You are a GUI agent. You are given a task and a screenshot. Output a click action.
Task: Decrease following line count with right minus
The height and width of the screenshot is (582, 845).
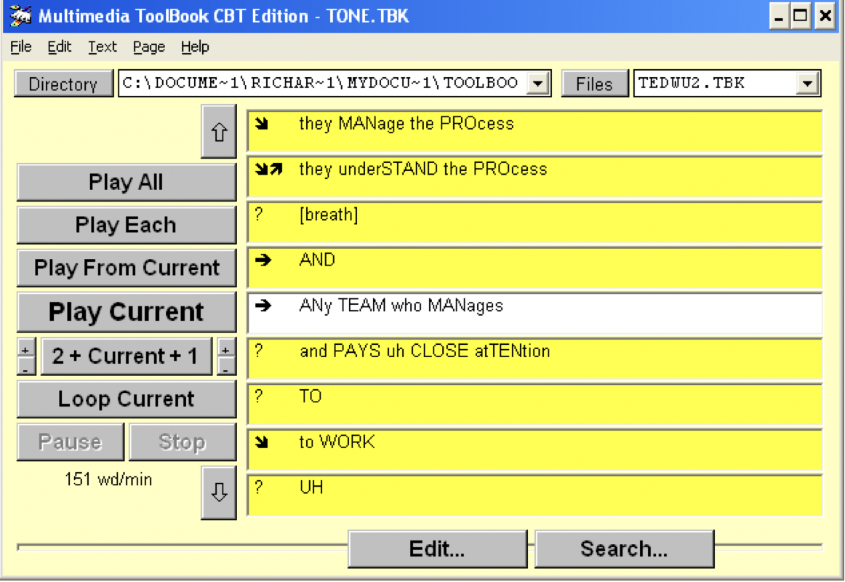point(226,367)
